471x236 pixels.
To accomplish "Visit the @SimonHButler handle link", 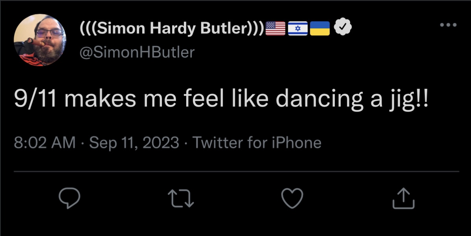I will pos(137,52).
